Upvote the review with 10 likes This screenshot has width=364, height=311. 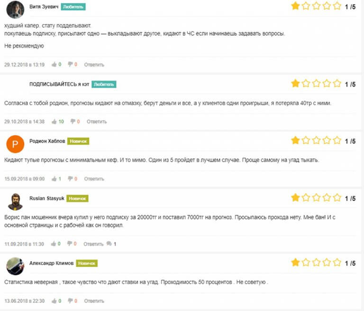pos(54,122)
